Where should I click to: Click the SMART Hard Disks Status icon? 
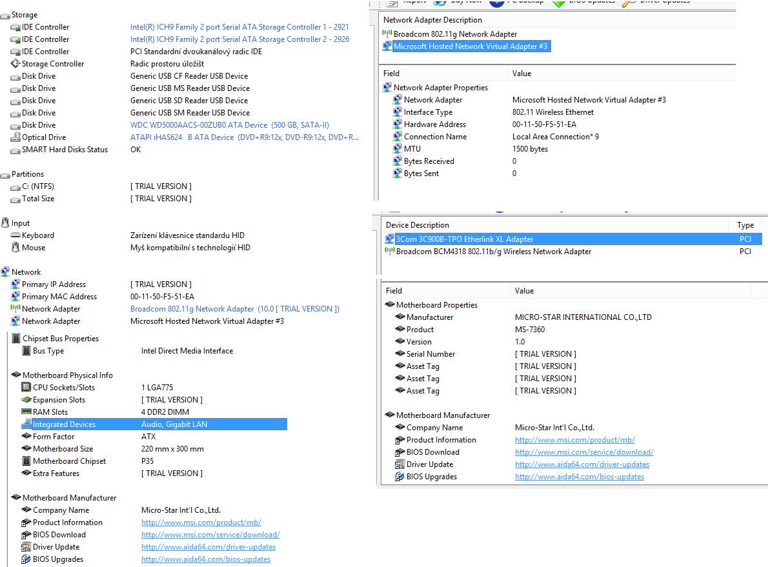coord(15,150)
